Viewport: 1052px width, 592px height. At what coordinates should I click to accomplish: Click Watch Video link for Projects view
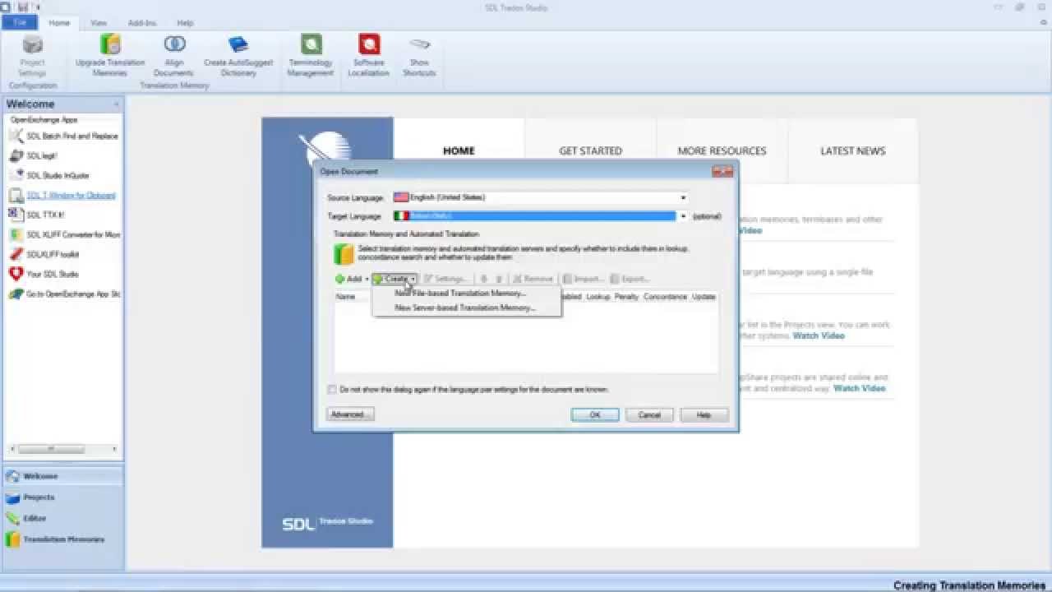click(819, 335)
